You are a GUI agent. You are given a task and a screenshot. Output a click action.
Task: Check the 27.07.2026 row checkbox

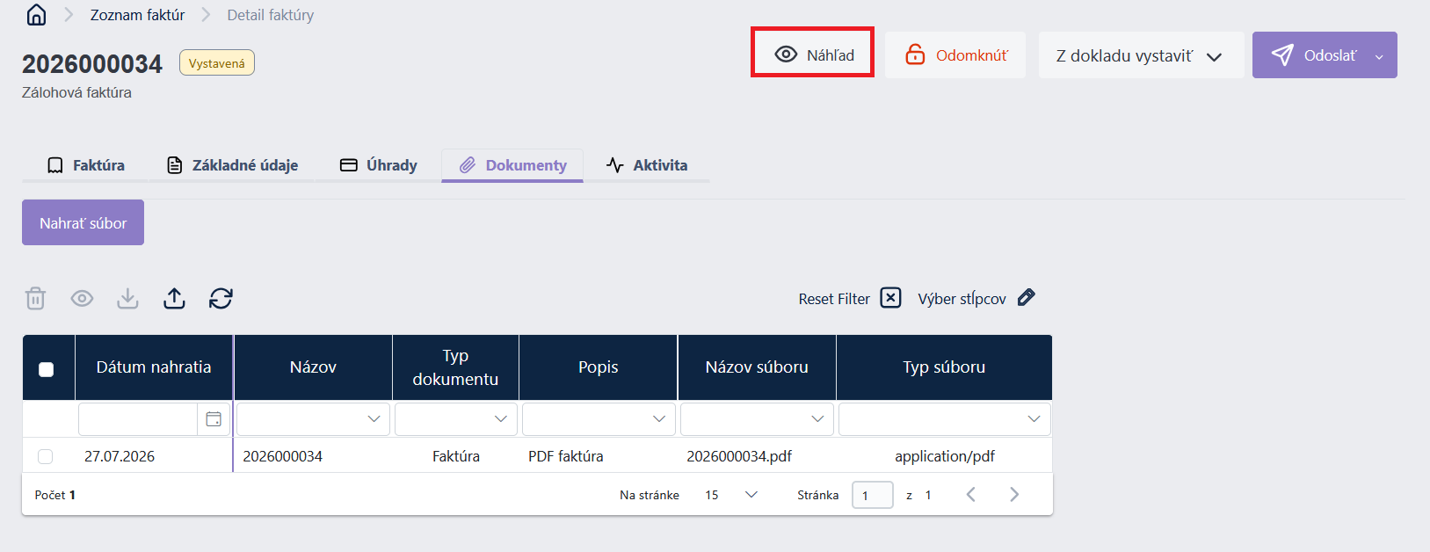coord(46,456)
